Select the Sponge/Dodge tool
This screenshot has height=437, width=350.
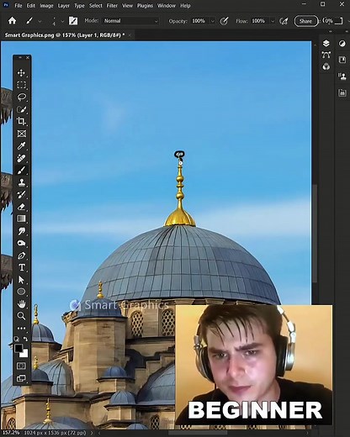[x=21, y=243]
